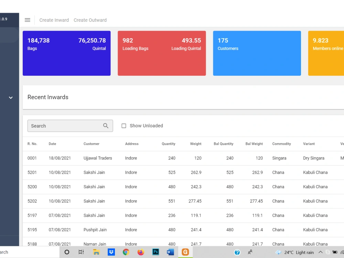Image resolution: width=344 pixels, height=258 pixels.
Task: Click the 175 Customers blue card
Action: coord(257,53)
